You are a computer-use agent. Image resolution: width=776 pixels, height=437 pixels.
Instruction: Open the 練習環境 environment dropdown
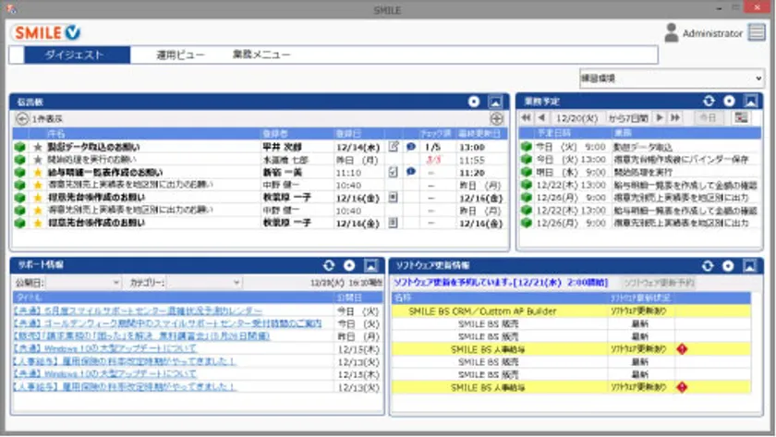tap(672, 79)
